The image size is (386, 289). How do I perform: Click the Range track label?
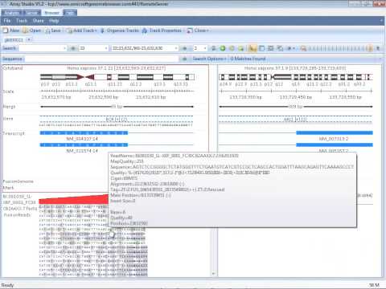[9, 107]
